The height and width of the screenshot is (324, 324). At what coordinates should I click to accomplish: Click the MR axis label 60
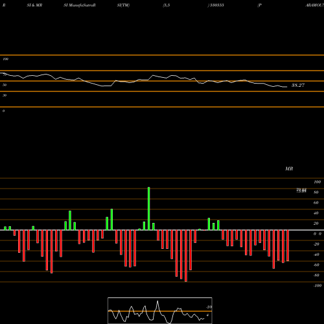point(316,203)
